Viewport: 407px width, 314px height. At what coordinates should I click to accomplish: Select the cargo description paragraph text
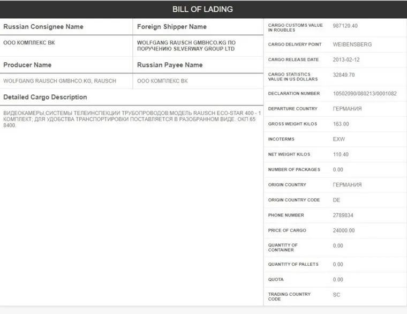[x=132, y=119]
